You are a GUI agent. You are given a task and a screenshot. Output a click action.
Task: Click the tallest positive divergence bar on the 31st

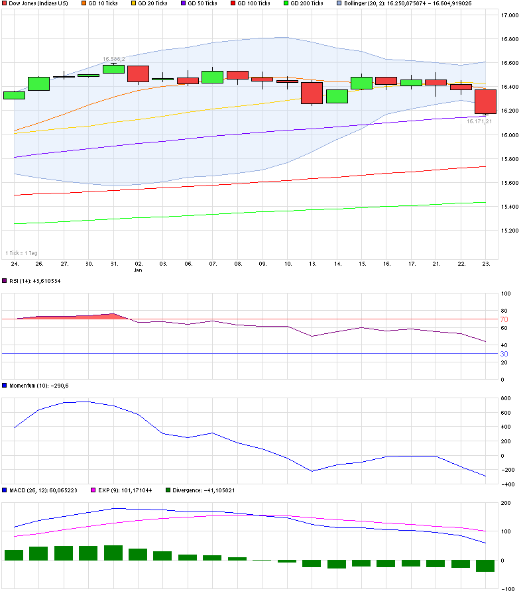click(113, 553)
